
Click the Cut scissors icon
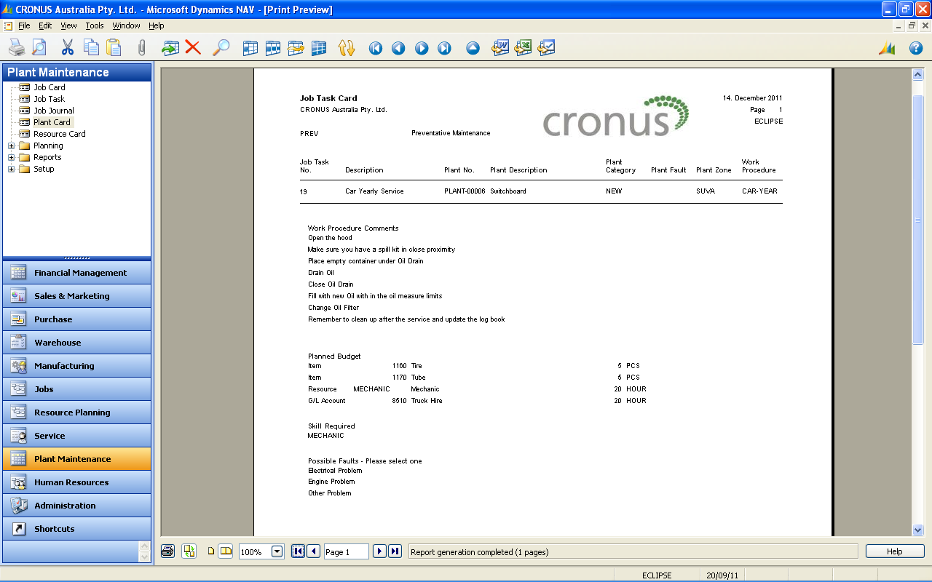[x=68, y=48]
